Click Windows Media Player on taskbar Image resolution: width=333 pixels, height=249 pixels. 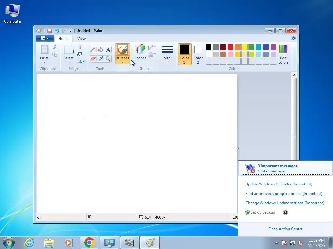pyautogui.click(x=69, y=243)
